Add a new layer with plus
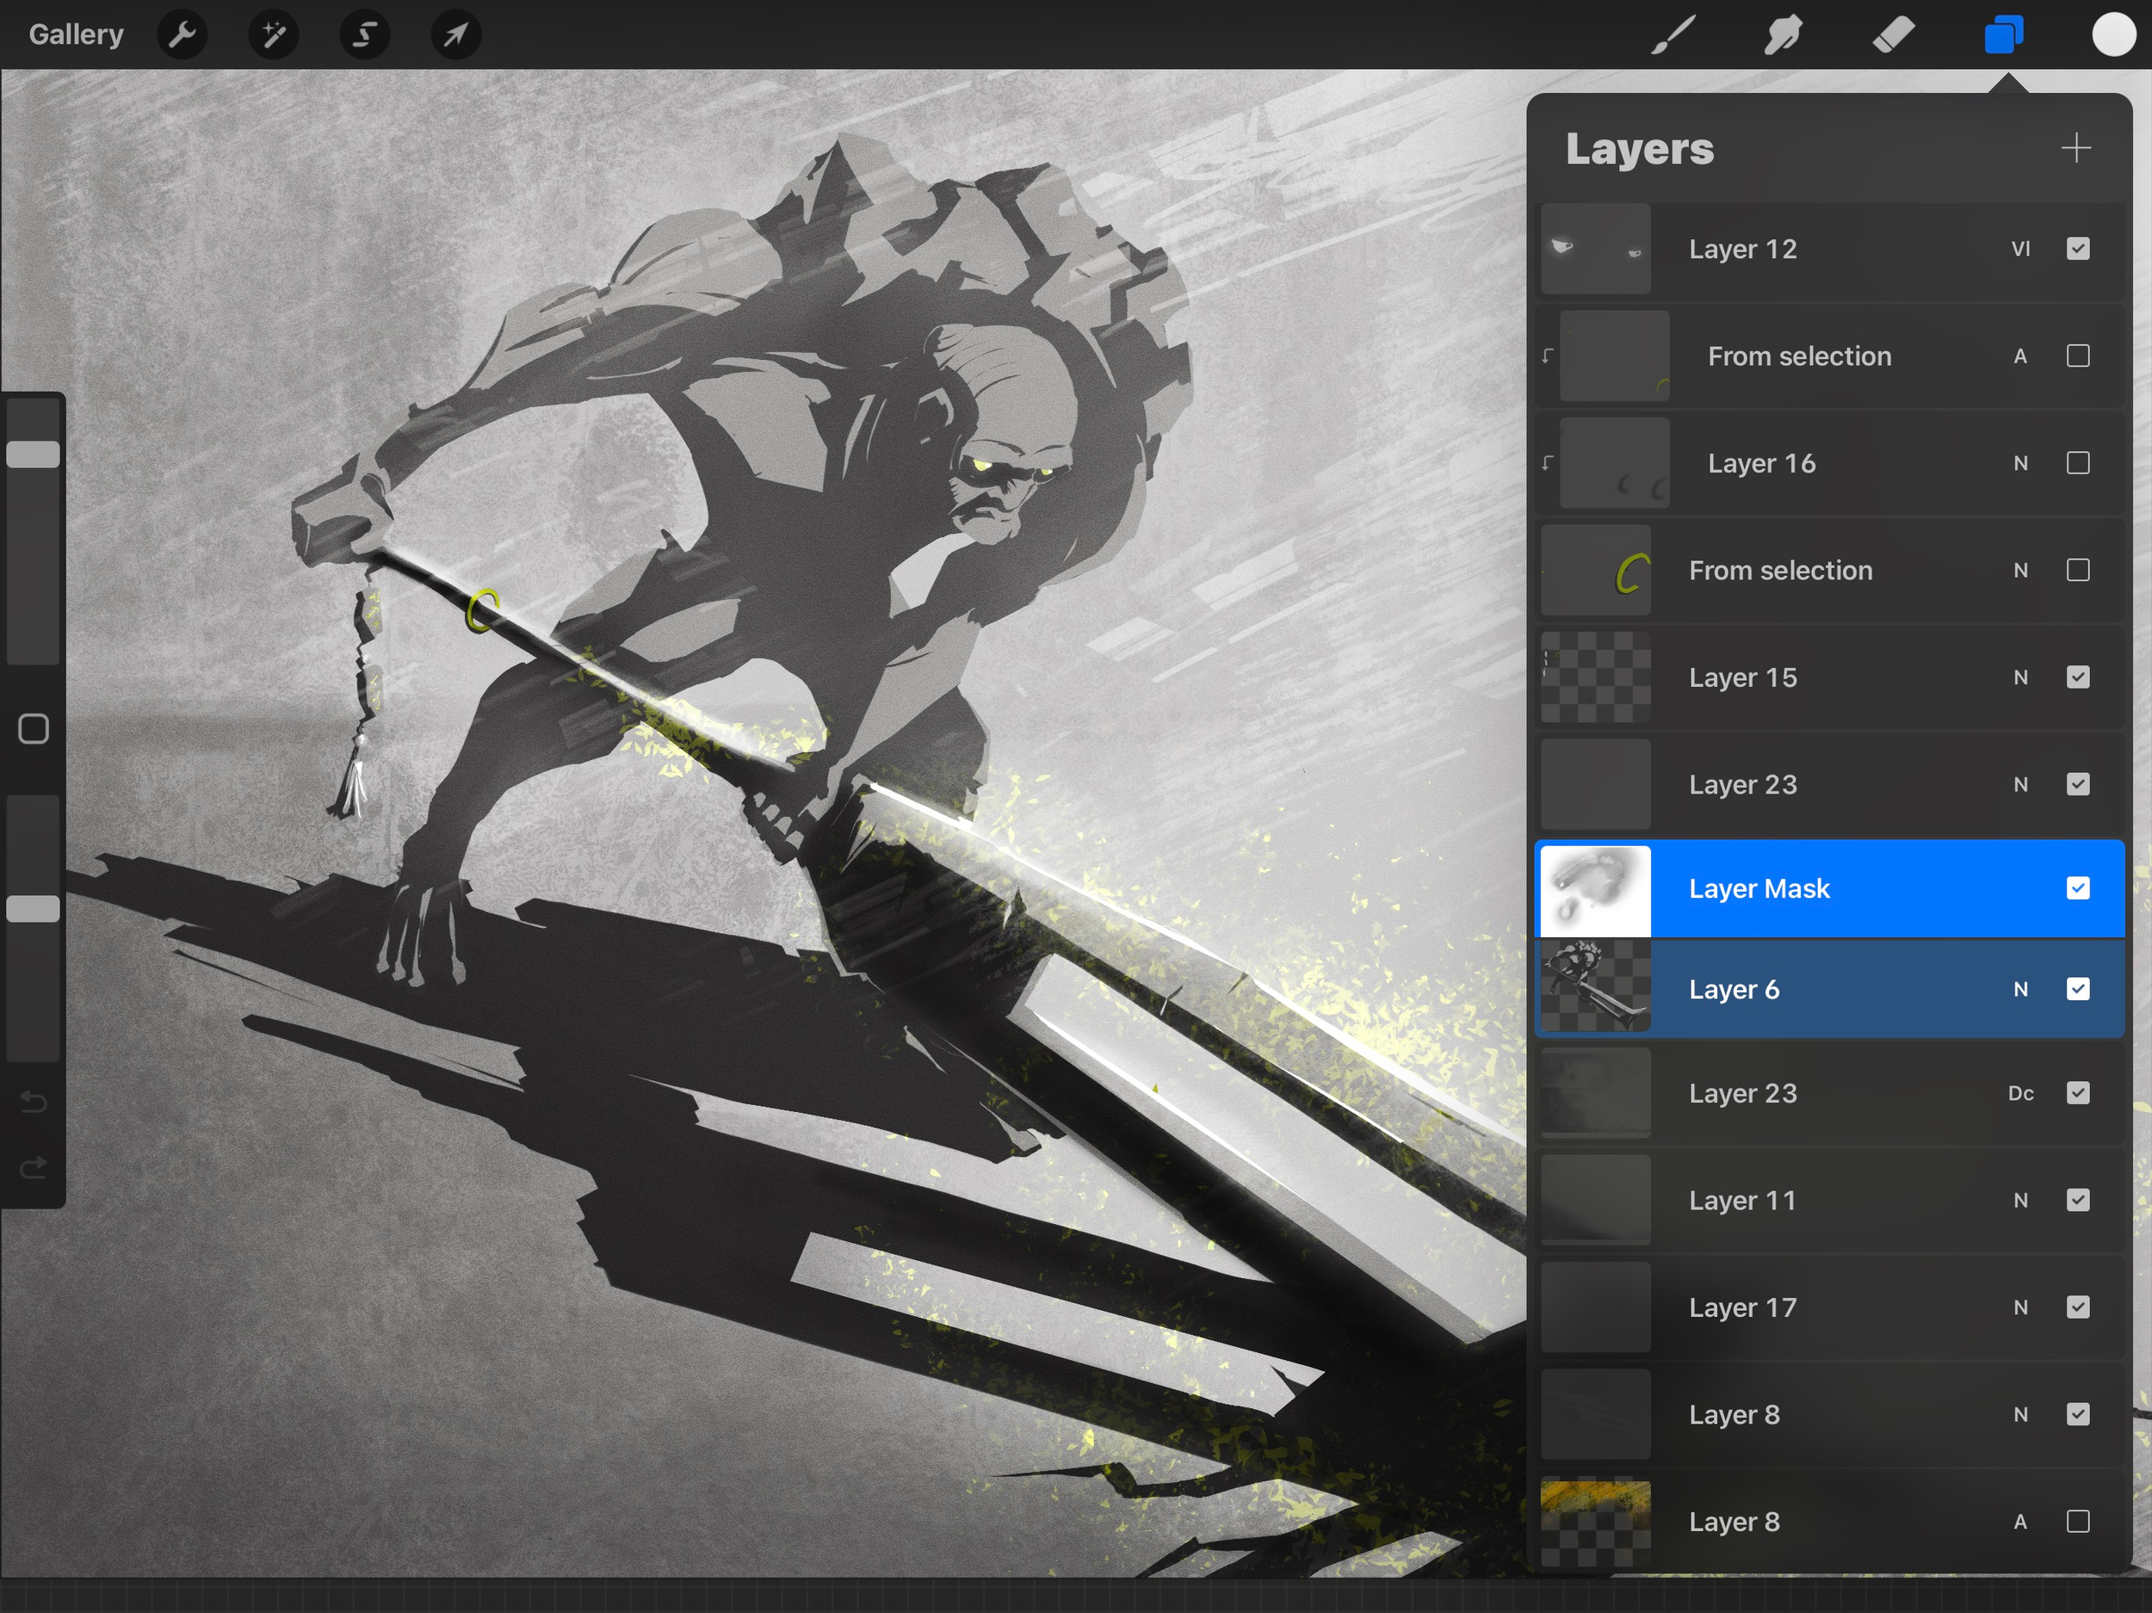 2075,148
